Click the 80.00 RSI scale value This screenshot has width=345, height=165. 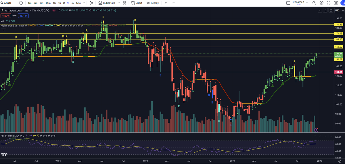click(x=338, y=137)
